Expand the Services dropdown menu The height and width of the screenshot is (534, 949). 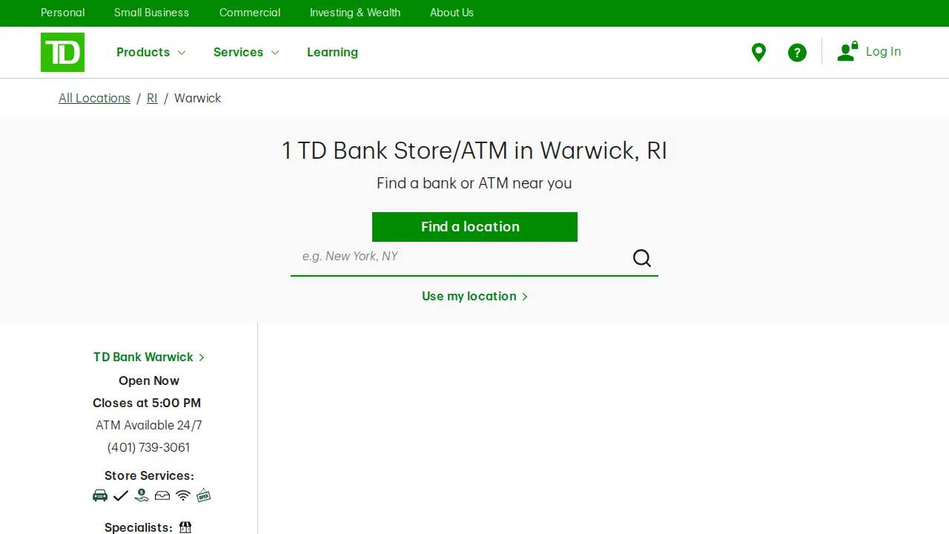(x=246, y=52)
